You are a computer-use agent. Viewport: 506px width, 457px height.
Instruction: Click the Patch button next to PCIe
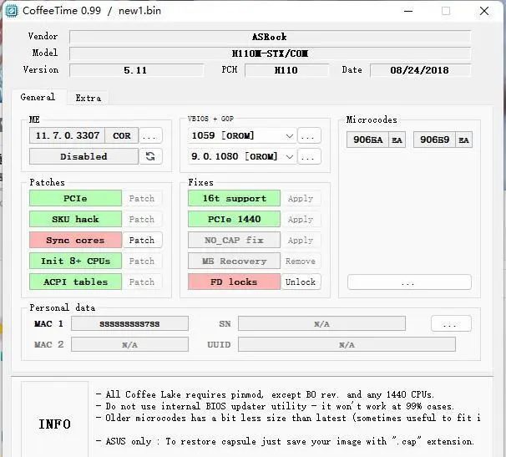pyautogui.click(x=142, y=198)
